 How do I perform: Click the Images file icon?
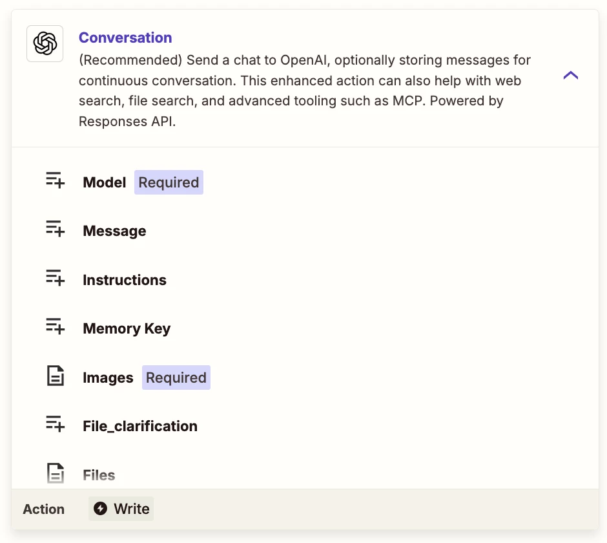(56, 376)
